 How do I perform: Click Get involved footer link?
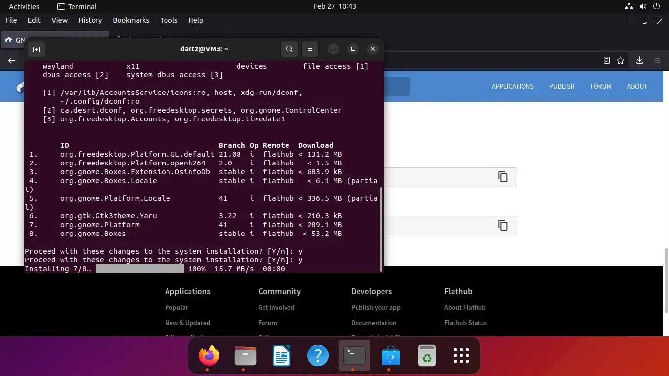pyautogui.click(x=276, y=307)
